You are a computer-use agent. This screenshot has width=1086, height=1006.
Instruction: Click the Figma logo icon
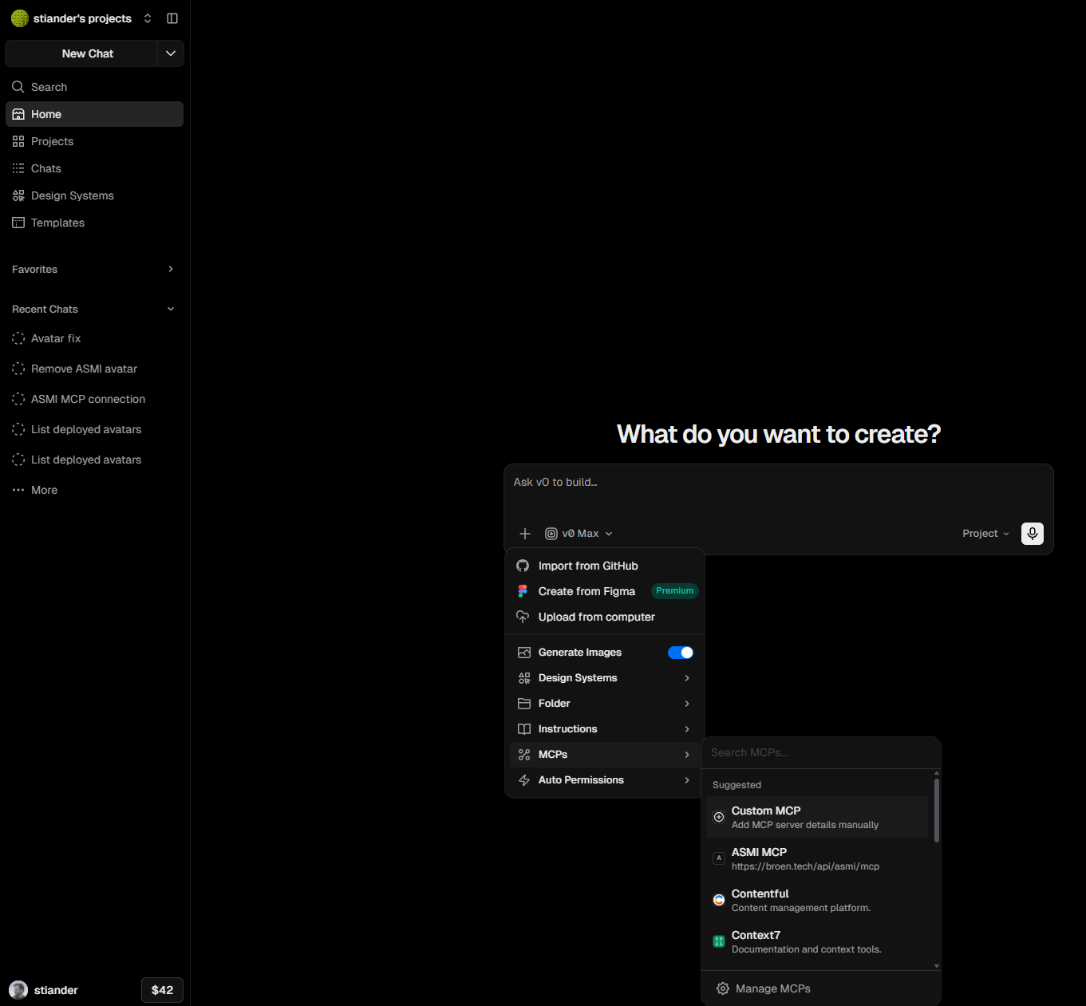[523, 591]
